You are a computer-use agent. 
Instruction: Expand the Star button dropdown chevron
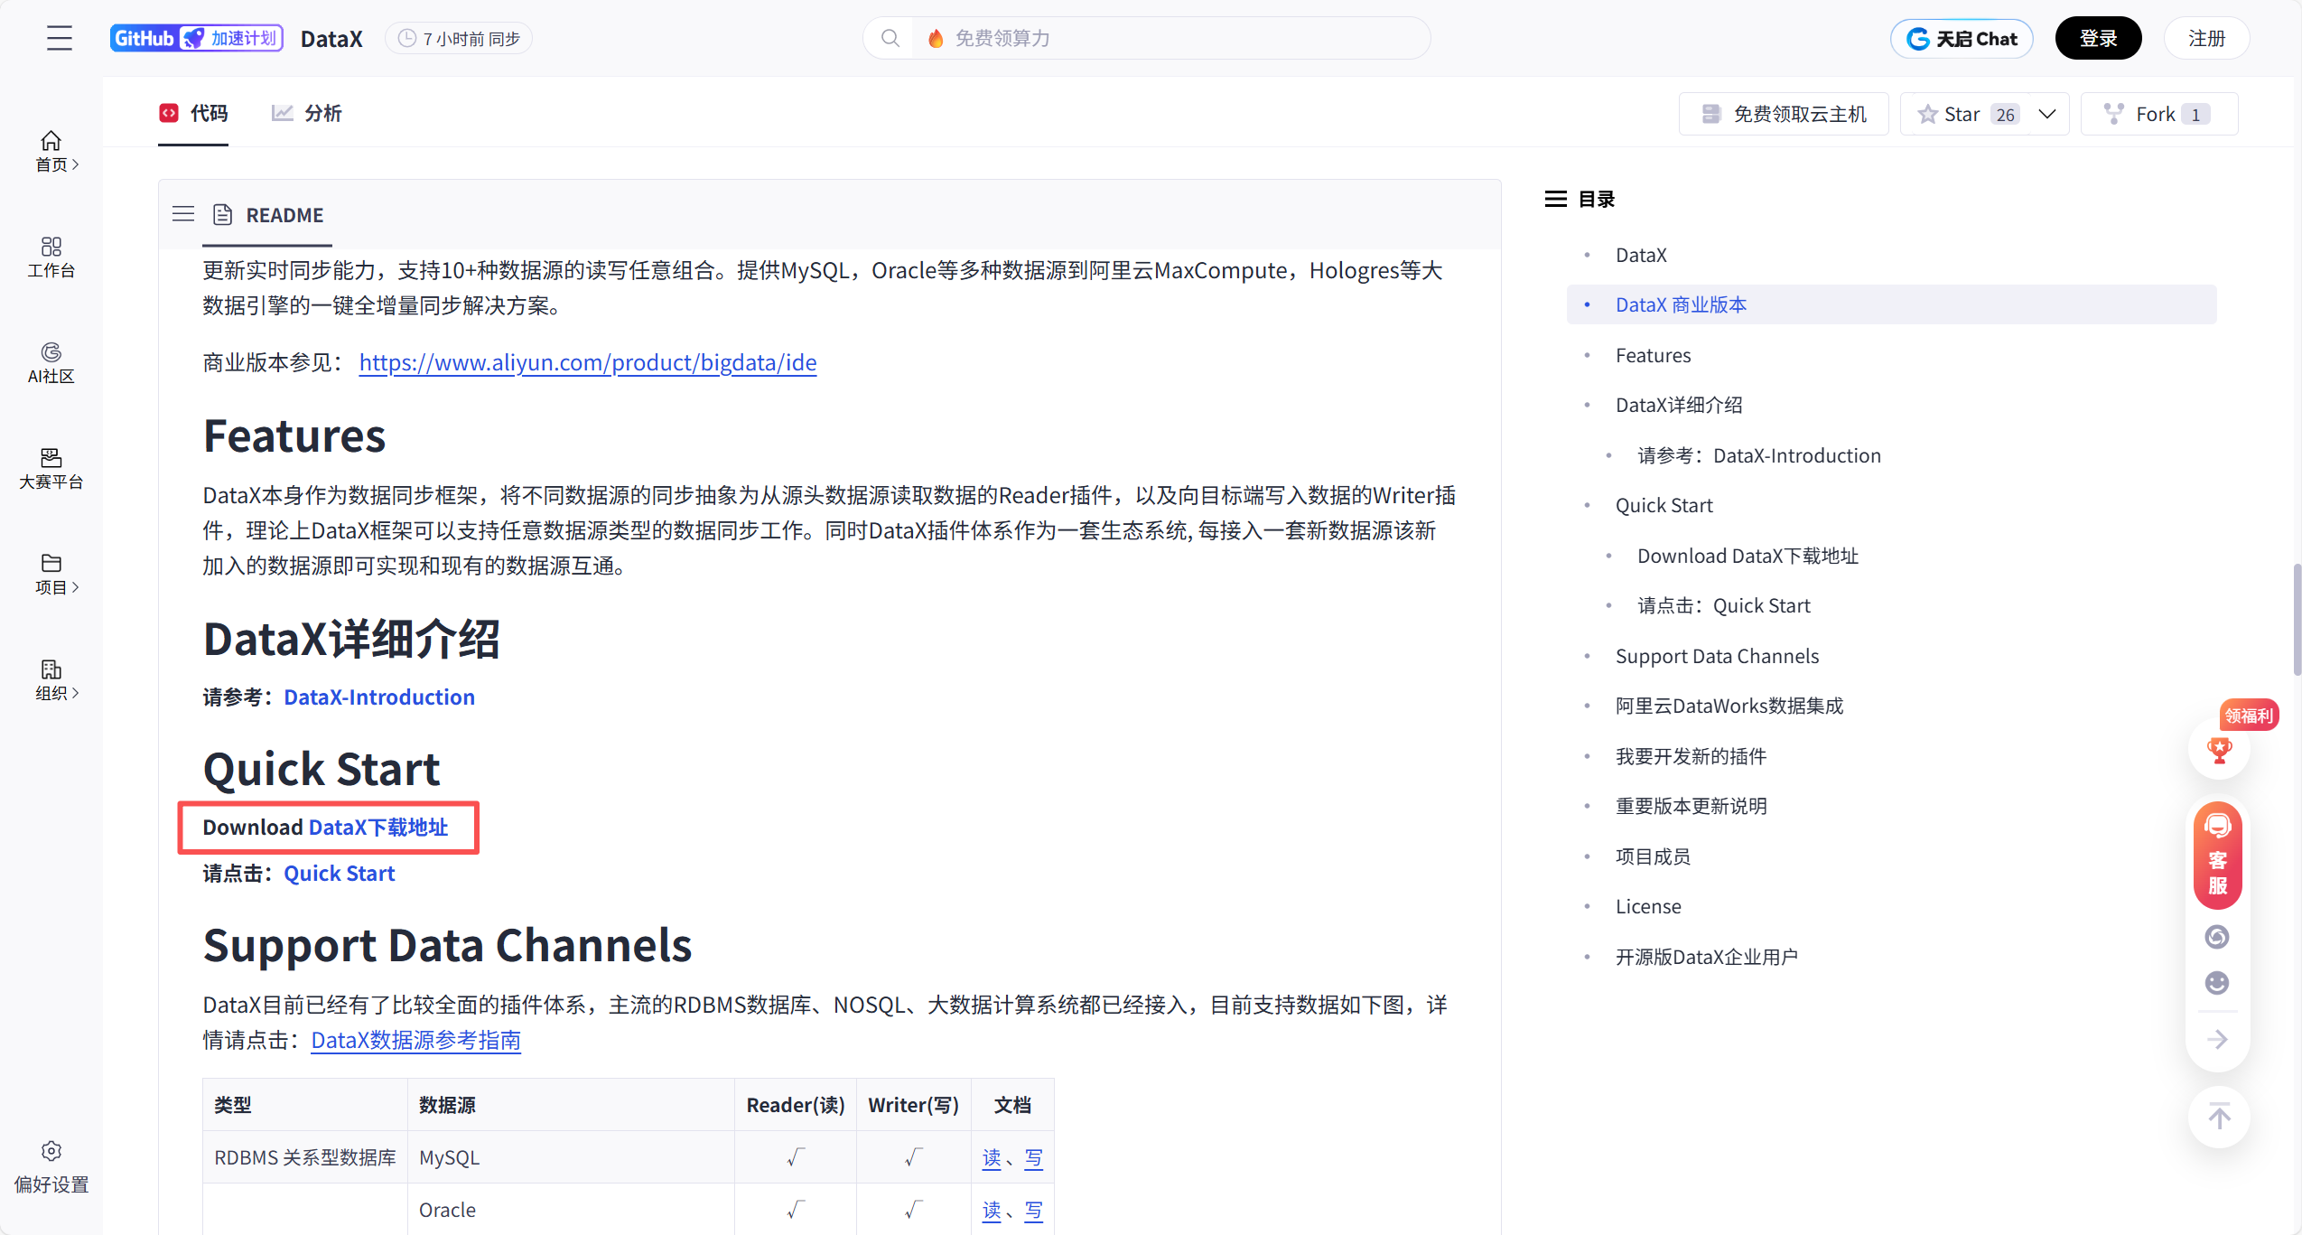point(2047,113)
